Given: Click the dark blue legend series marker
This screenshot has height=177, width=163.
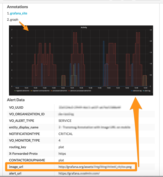Looking at the screenshot, I should (132, 91).
